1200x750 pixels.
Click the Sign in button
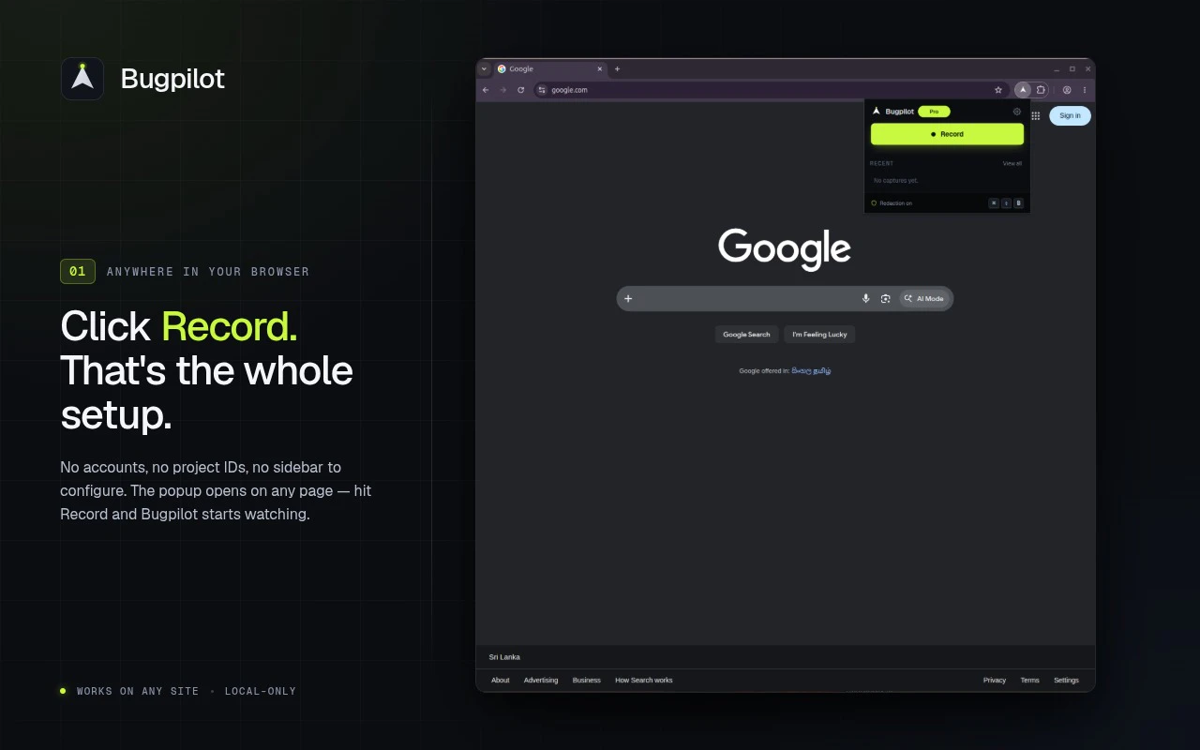[x=1070, y=115]
